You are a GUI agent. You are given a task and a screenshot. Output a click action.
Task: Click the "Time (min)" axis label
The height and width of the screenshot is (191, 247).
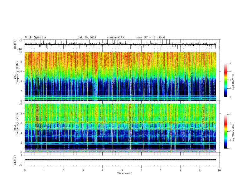click(125, 173)
